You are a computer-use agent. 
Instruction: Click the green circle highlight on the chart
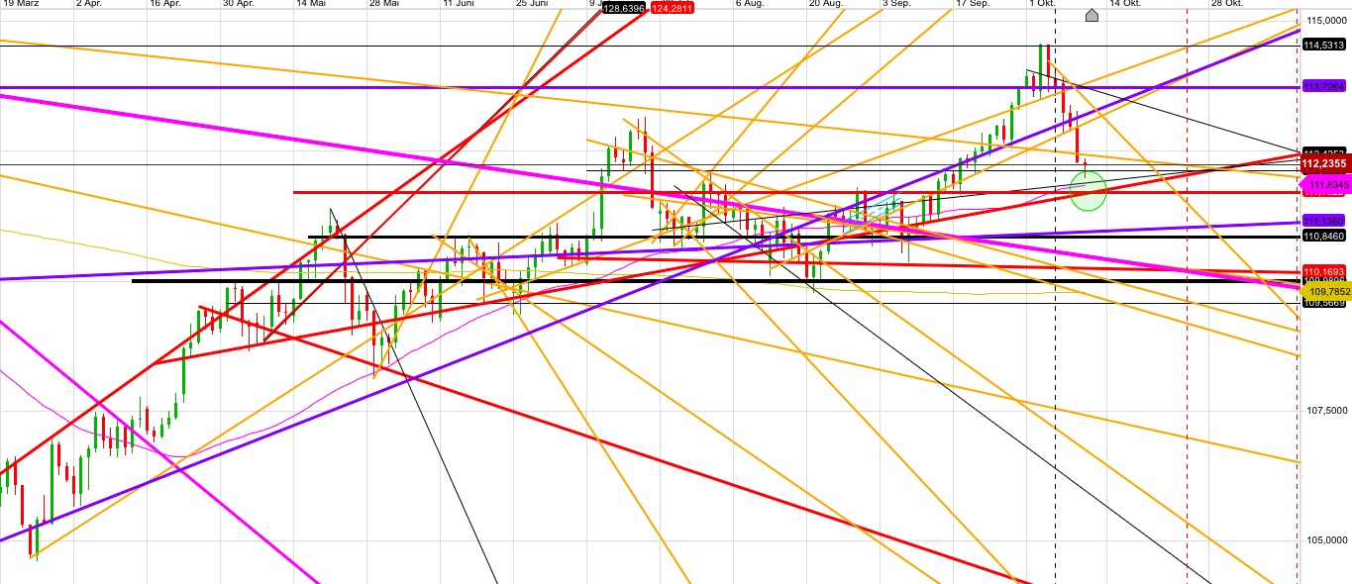coord(1089,190)
